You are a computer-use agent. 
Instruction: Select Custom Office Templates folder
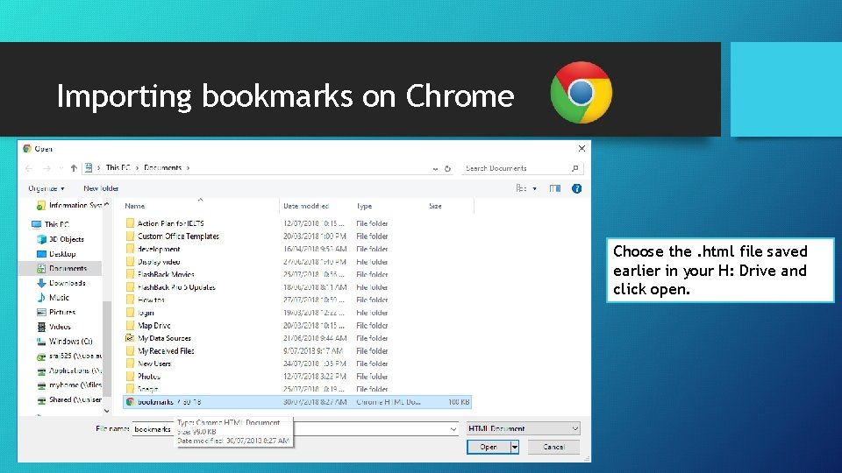click(178, 236)
